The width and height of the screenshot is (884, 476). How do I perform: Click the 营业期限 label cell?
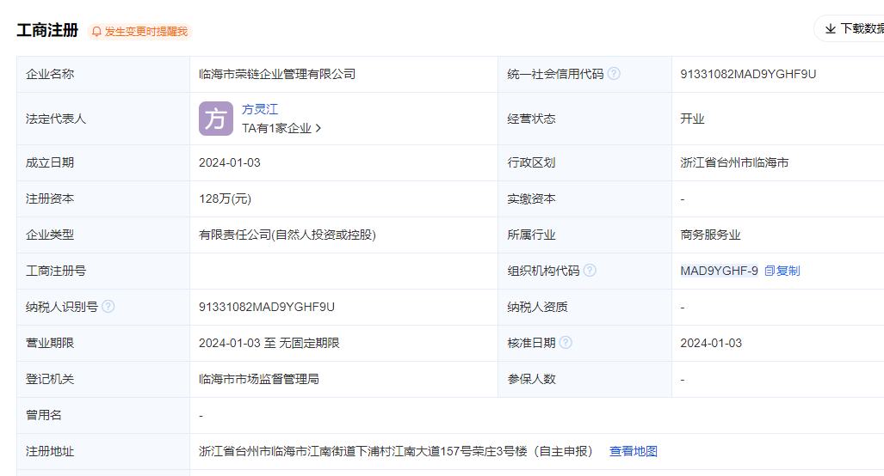pos(103,343)
